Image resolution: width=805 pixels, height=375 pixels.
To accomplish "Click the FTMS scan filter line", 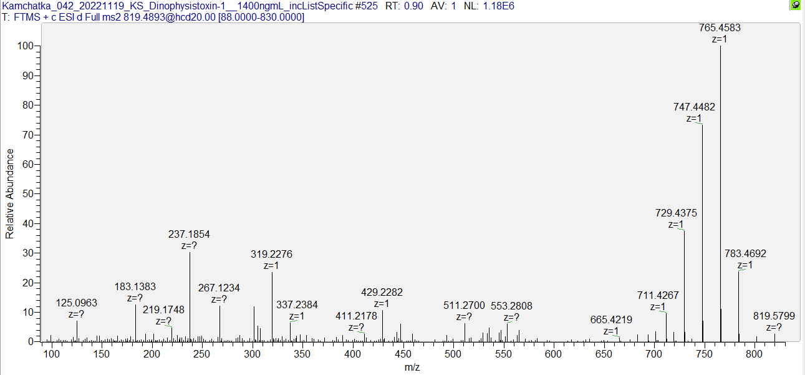I will coord(153,17).
